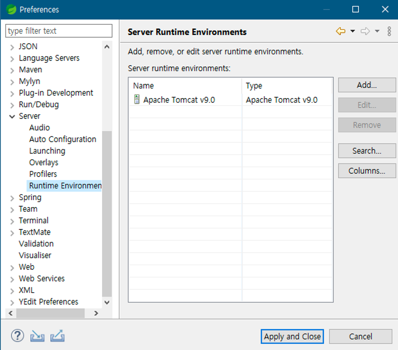Image resolution: width=398 pixels, height=350 pixels.
Task: Expand the Web Services node
Action: [12, 279]
